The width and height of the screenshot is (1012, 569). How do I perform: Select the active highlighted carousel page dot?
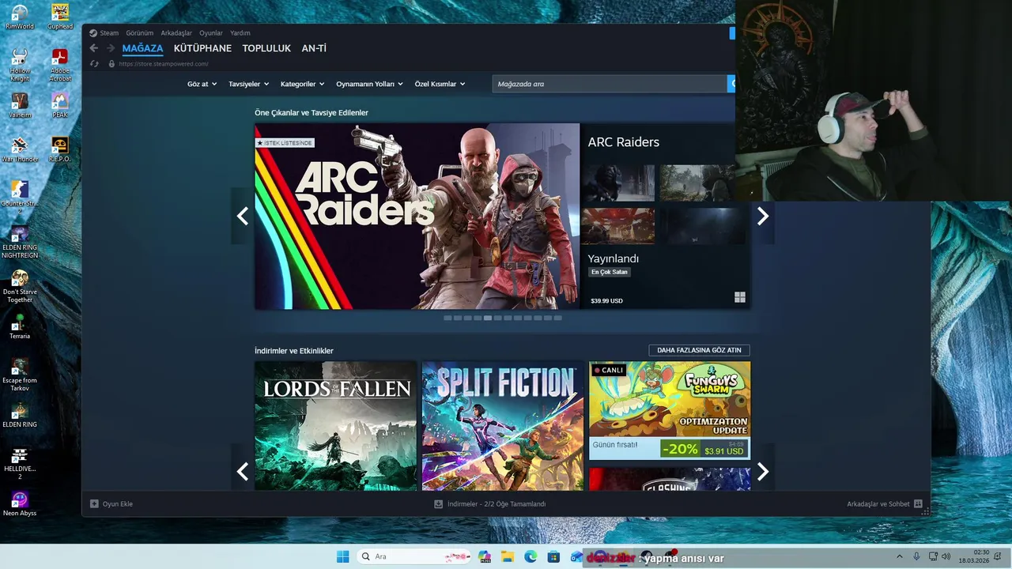point(488,318)
